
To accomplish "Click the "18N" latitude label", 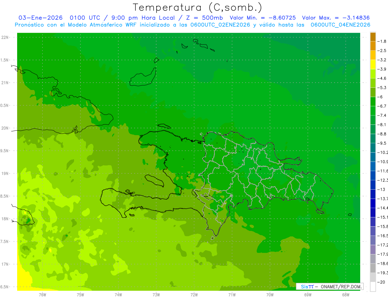I will (x=5, y=219).
